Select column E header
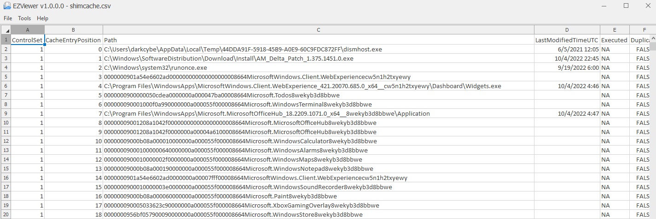Image resolution: width=656 pixels, height=219 pixels. [615, 30]
